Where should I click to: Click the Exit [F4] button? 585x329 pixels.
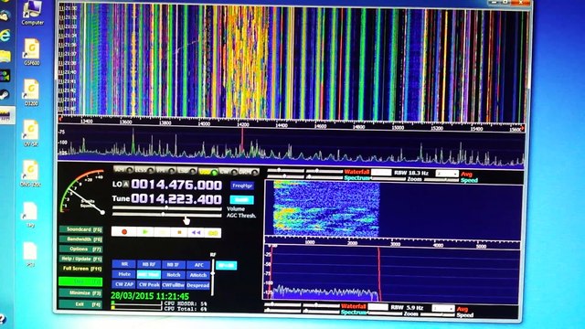80,304
